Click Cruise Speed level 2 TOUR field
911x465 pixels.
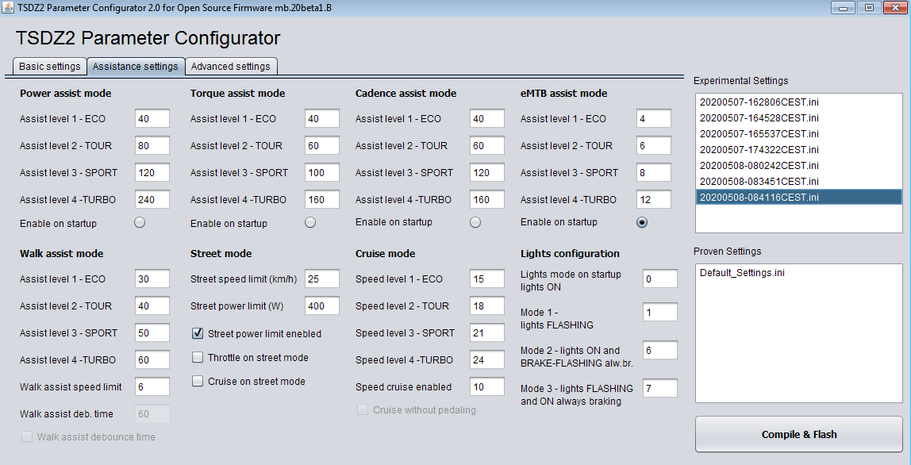[487, 306]
